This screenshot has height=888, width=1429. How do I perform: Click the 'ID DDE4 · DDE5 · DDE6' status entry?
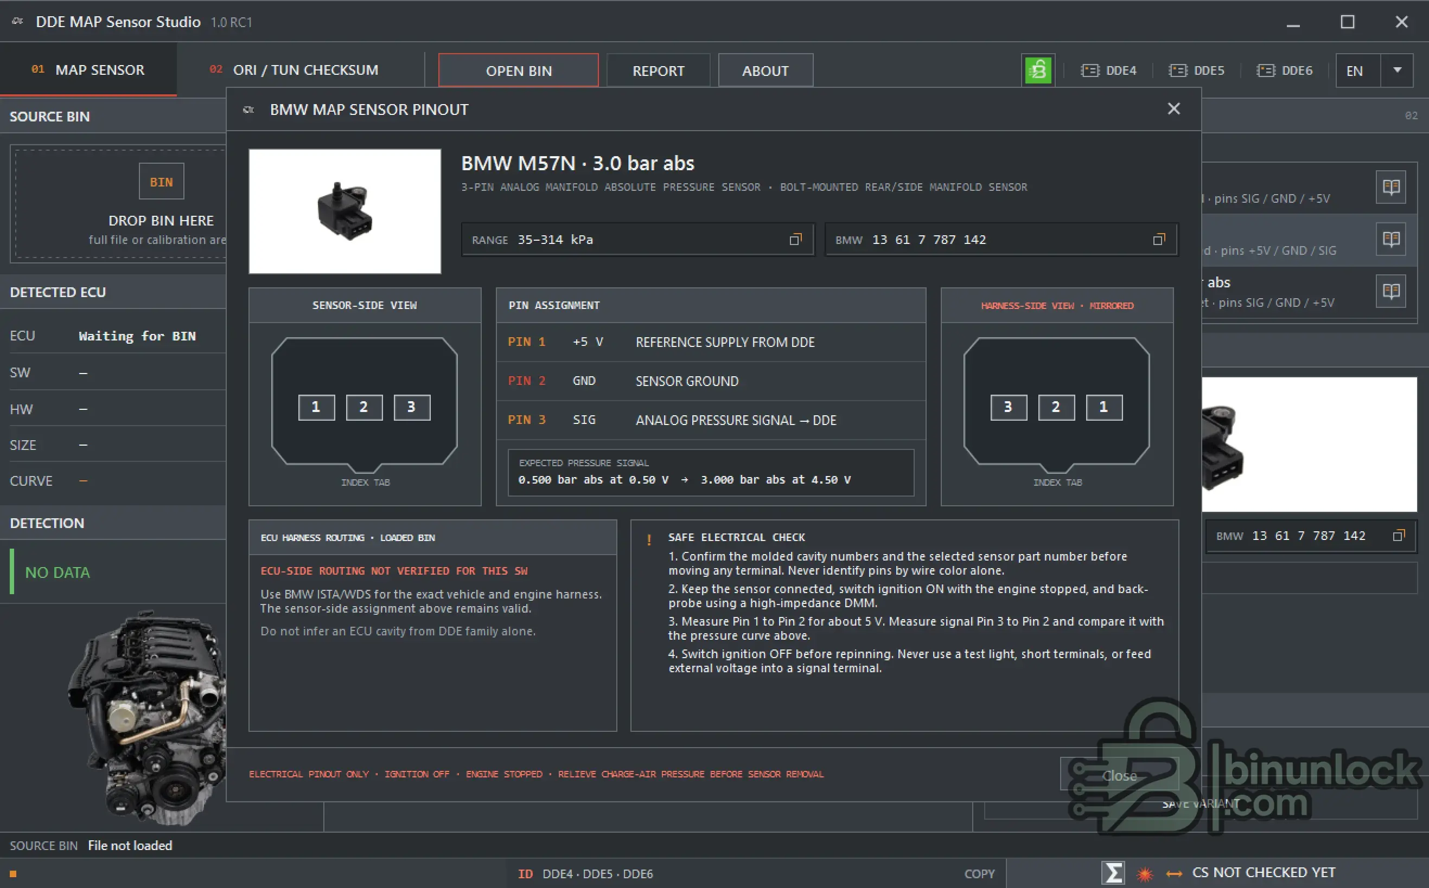[586, 874]
